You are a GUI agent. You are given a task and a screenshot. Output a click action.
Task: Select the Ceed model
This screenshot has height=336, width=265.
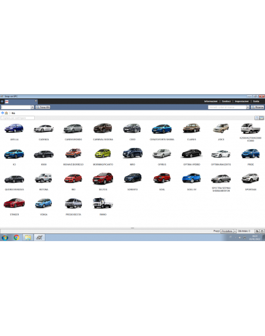point(132,129)
